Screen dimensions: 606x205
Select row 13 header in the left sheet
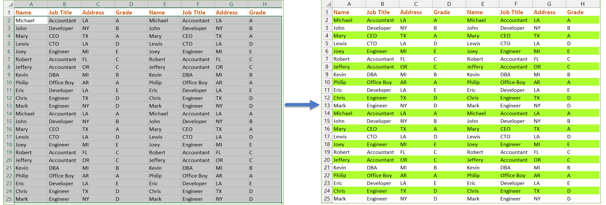(x=9, y=106)
